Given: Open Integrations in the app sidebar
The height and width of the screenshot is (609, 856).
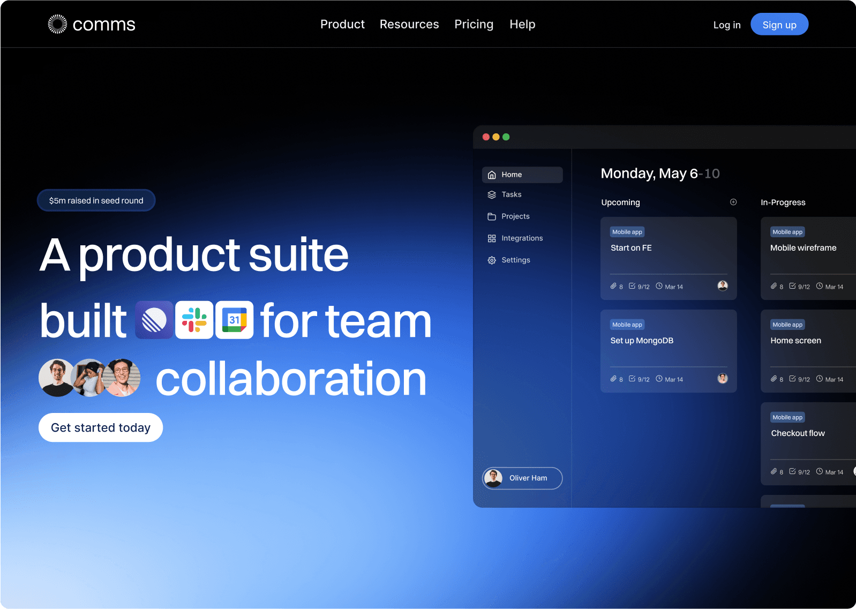Looking at the screenshot, I should (522, 238).
